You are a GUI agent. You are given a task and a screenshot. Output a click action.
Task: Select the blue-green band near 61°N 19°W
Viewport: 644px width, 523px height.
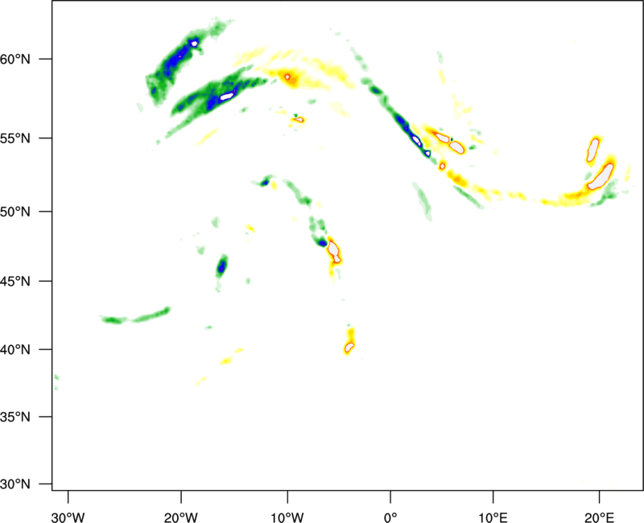(x=179, y=56)
